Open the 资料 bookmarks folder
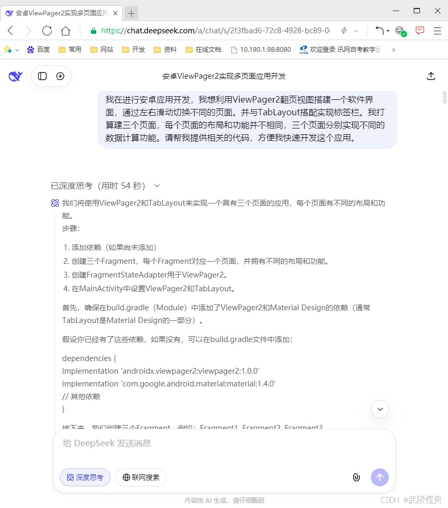This screenshot has width=448, height=508. [x=165, y=50]
